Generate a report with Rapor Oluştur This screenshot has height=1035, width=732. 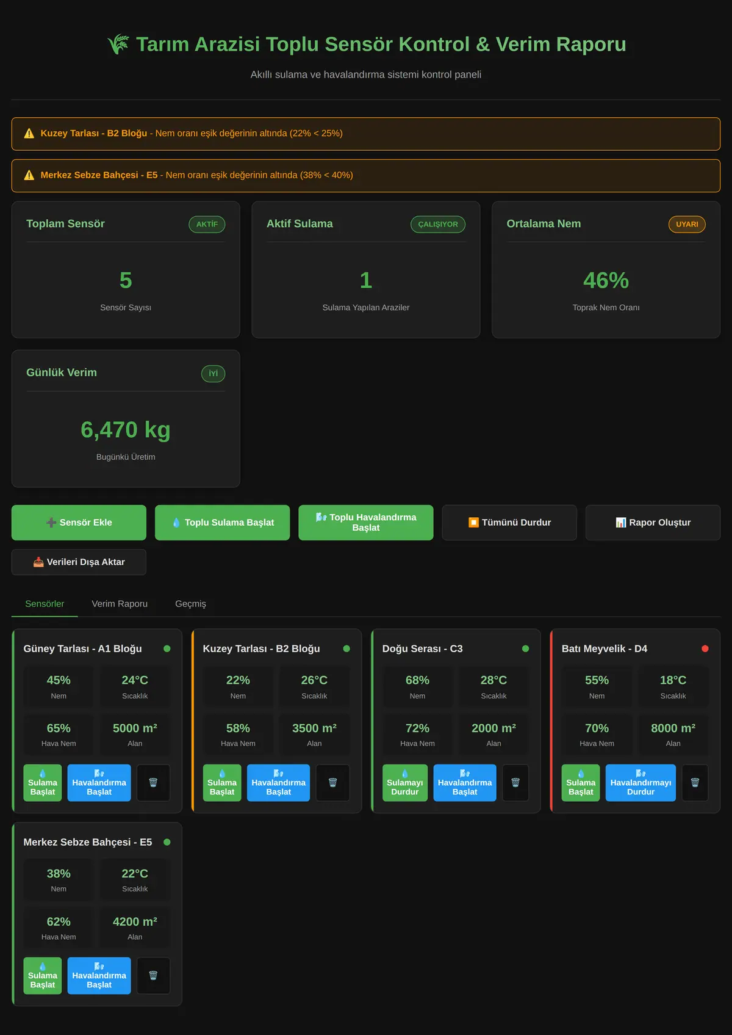(x=653, y=522)
